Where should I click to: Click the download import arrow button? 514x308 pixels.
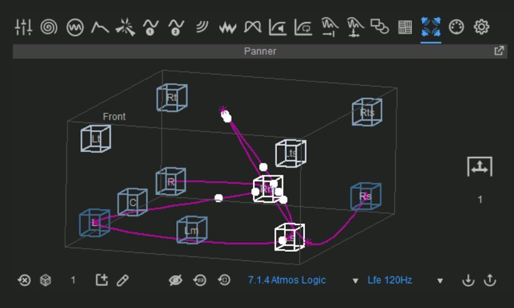coord(468,280)
